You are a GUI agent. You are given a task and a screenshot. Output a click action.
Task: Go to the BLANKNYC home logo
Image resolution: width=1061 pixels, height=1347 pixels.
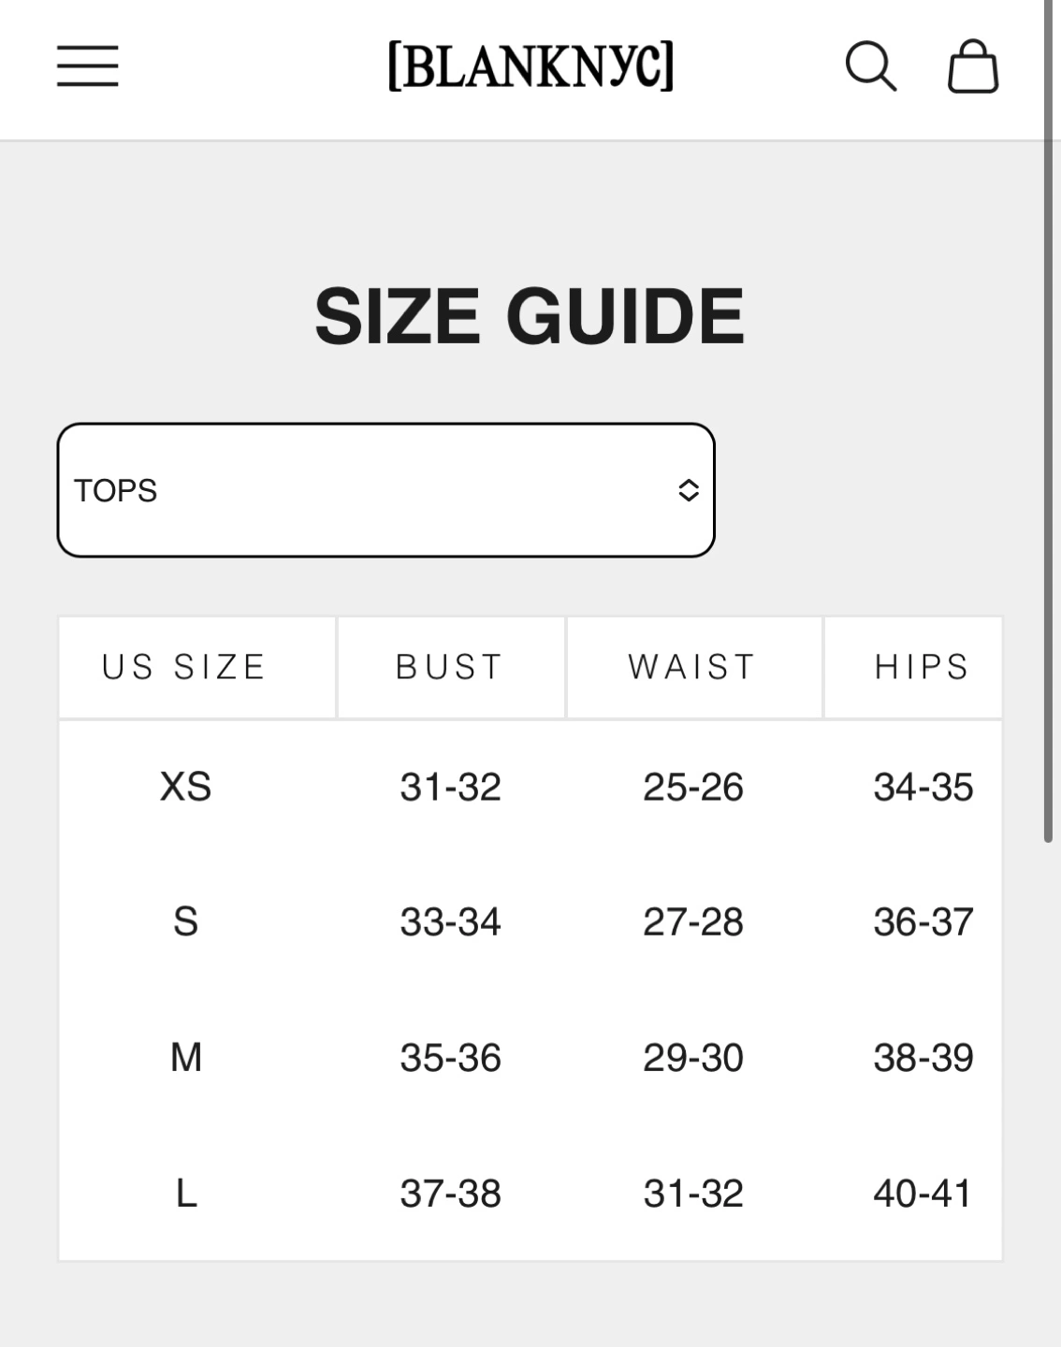point(530,65)
